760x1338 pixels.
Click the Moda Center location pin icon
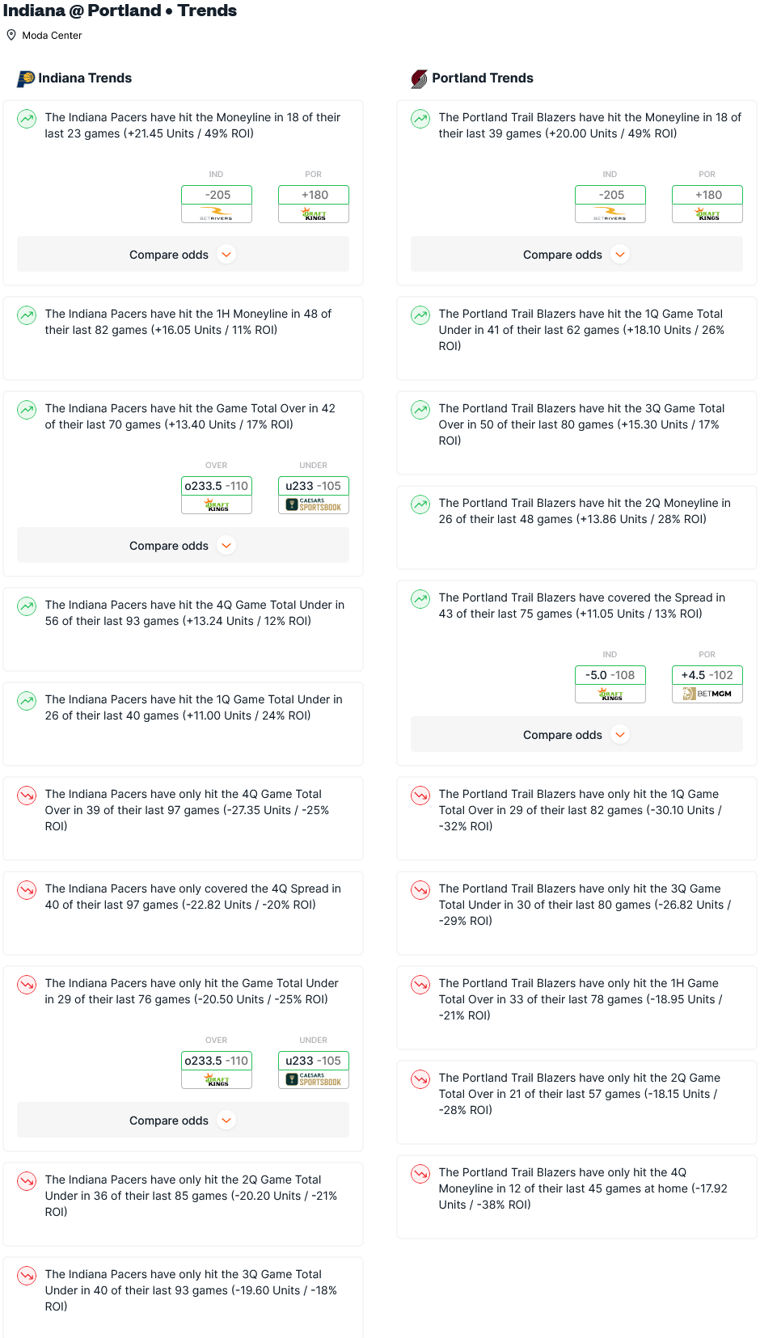(x=11, y=35)
